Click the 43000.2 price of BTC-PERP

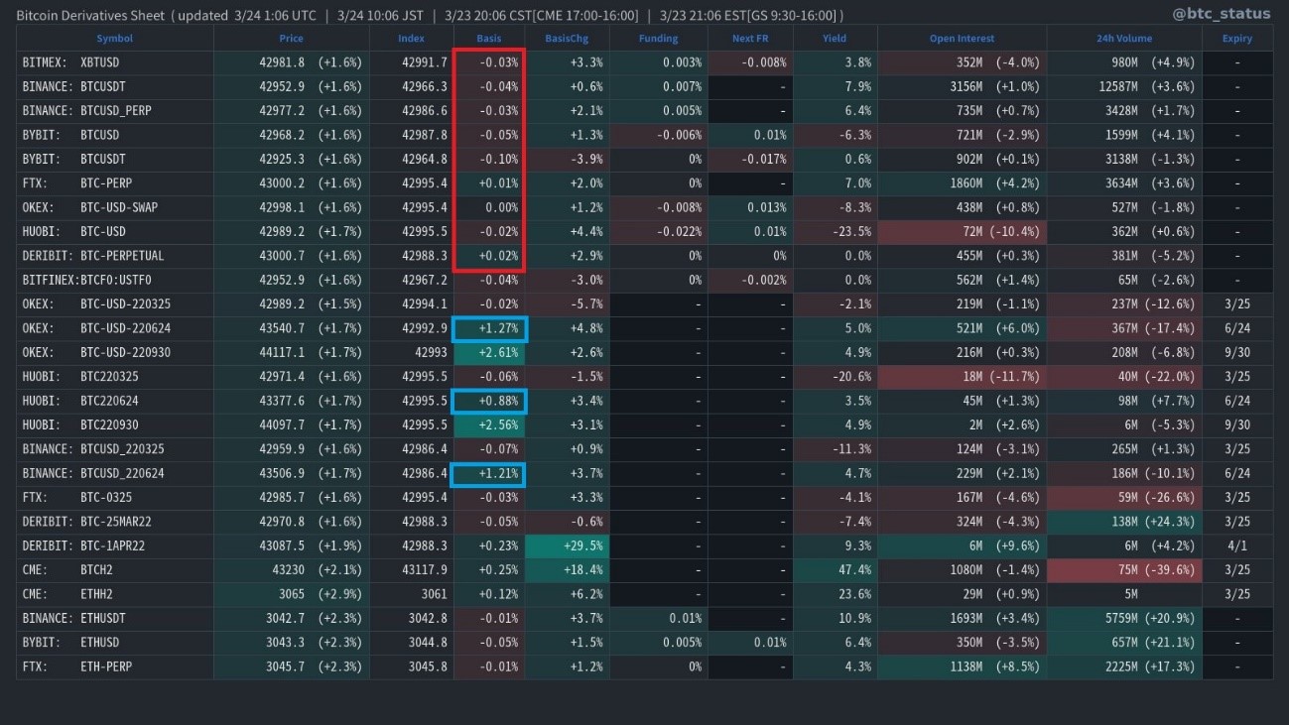pyautogui.click(x=282, y=183)
